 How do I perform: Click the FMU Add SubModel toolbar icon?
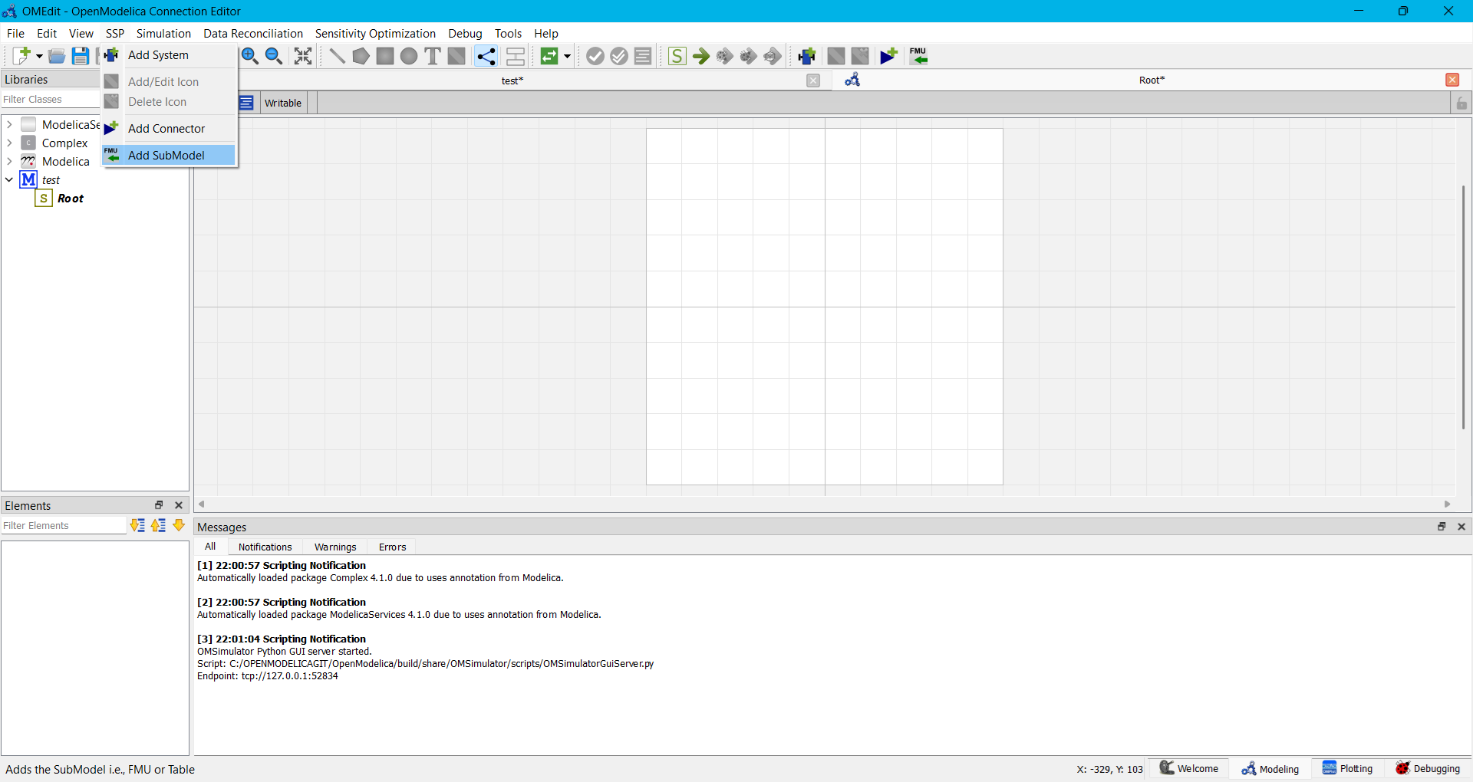[918, 56]
